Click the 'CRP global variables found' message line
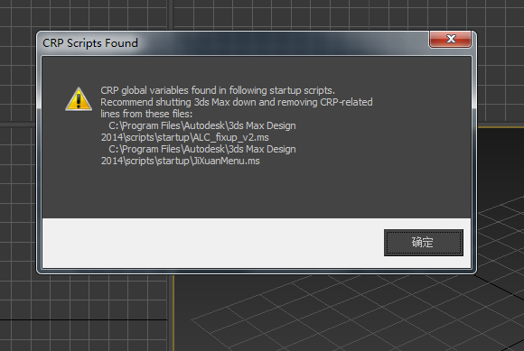The image size is (524, 351). tap(218, 90)
